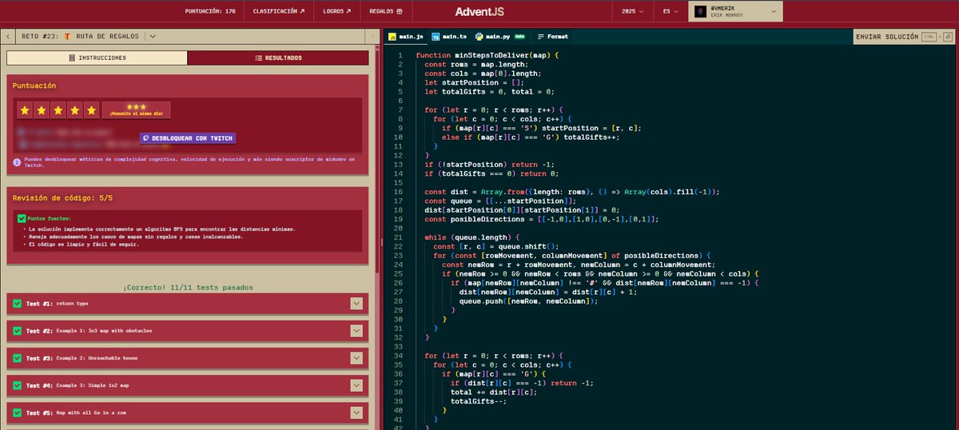Click the first star in Puntuación
This screenshot has height=430, width=959.
coord(26,109)
